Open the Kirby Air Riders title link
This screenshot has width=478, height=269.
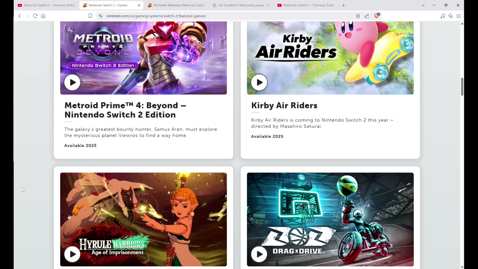pos(284,105)
